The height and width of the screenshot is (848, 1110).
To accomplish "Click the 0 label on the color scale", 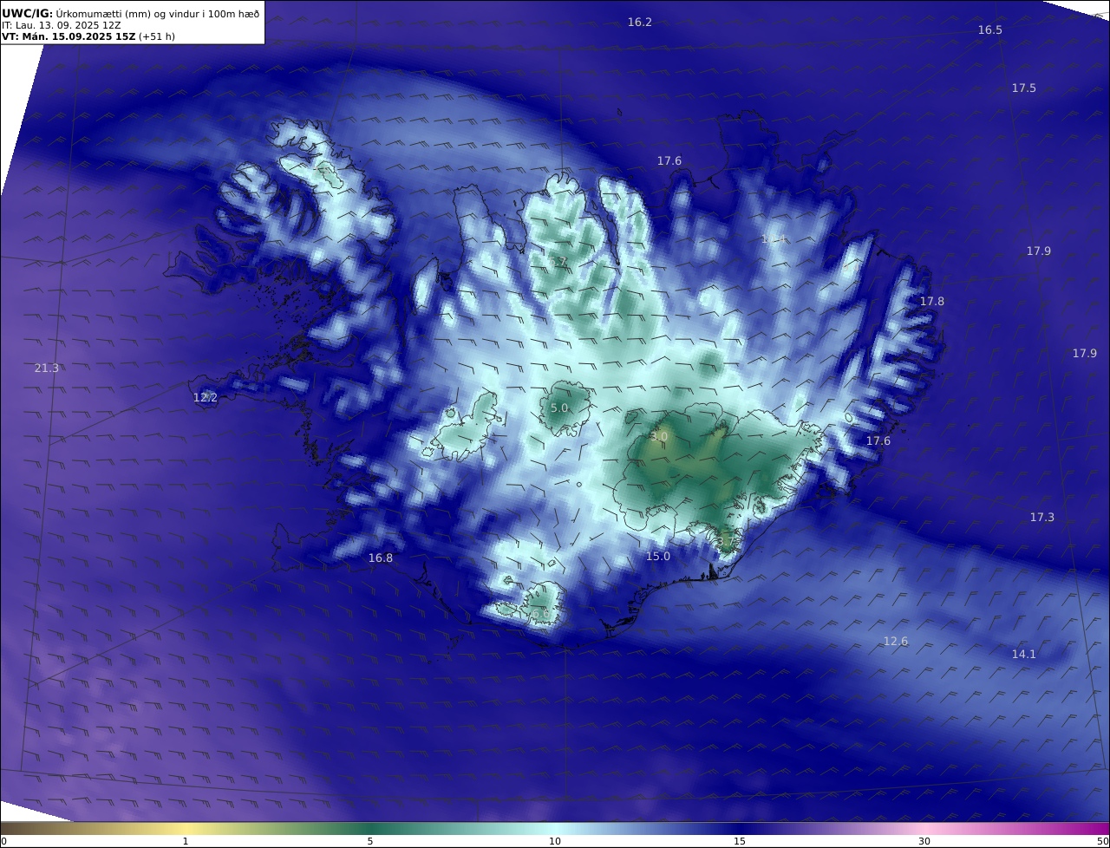I will click(x=3, y=841).
